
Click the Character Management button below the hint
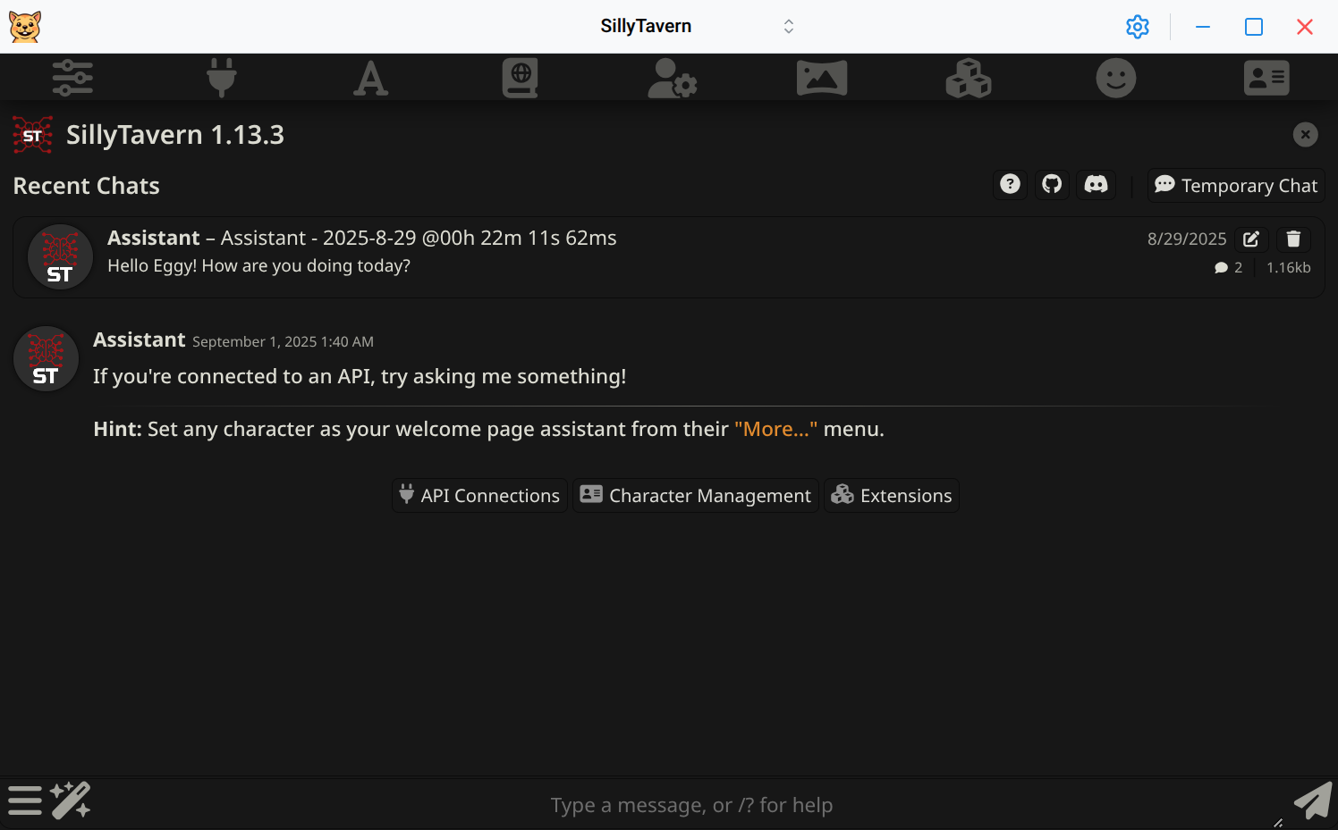click(x=695, y=495)
